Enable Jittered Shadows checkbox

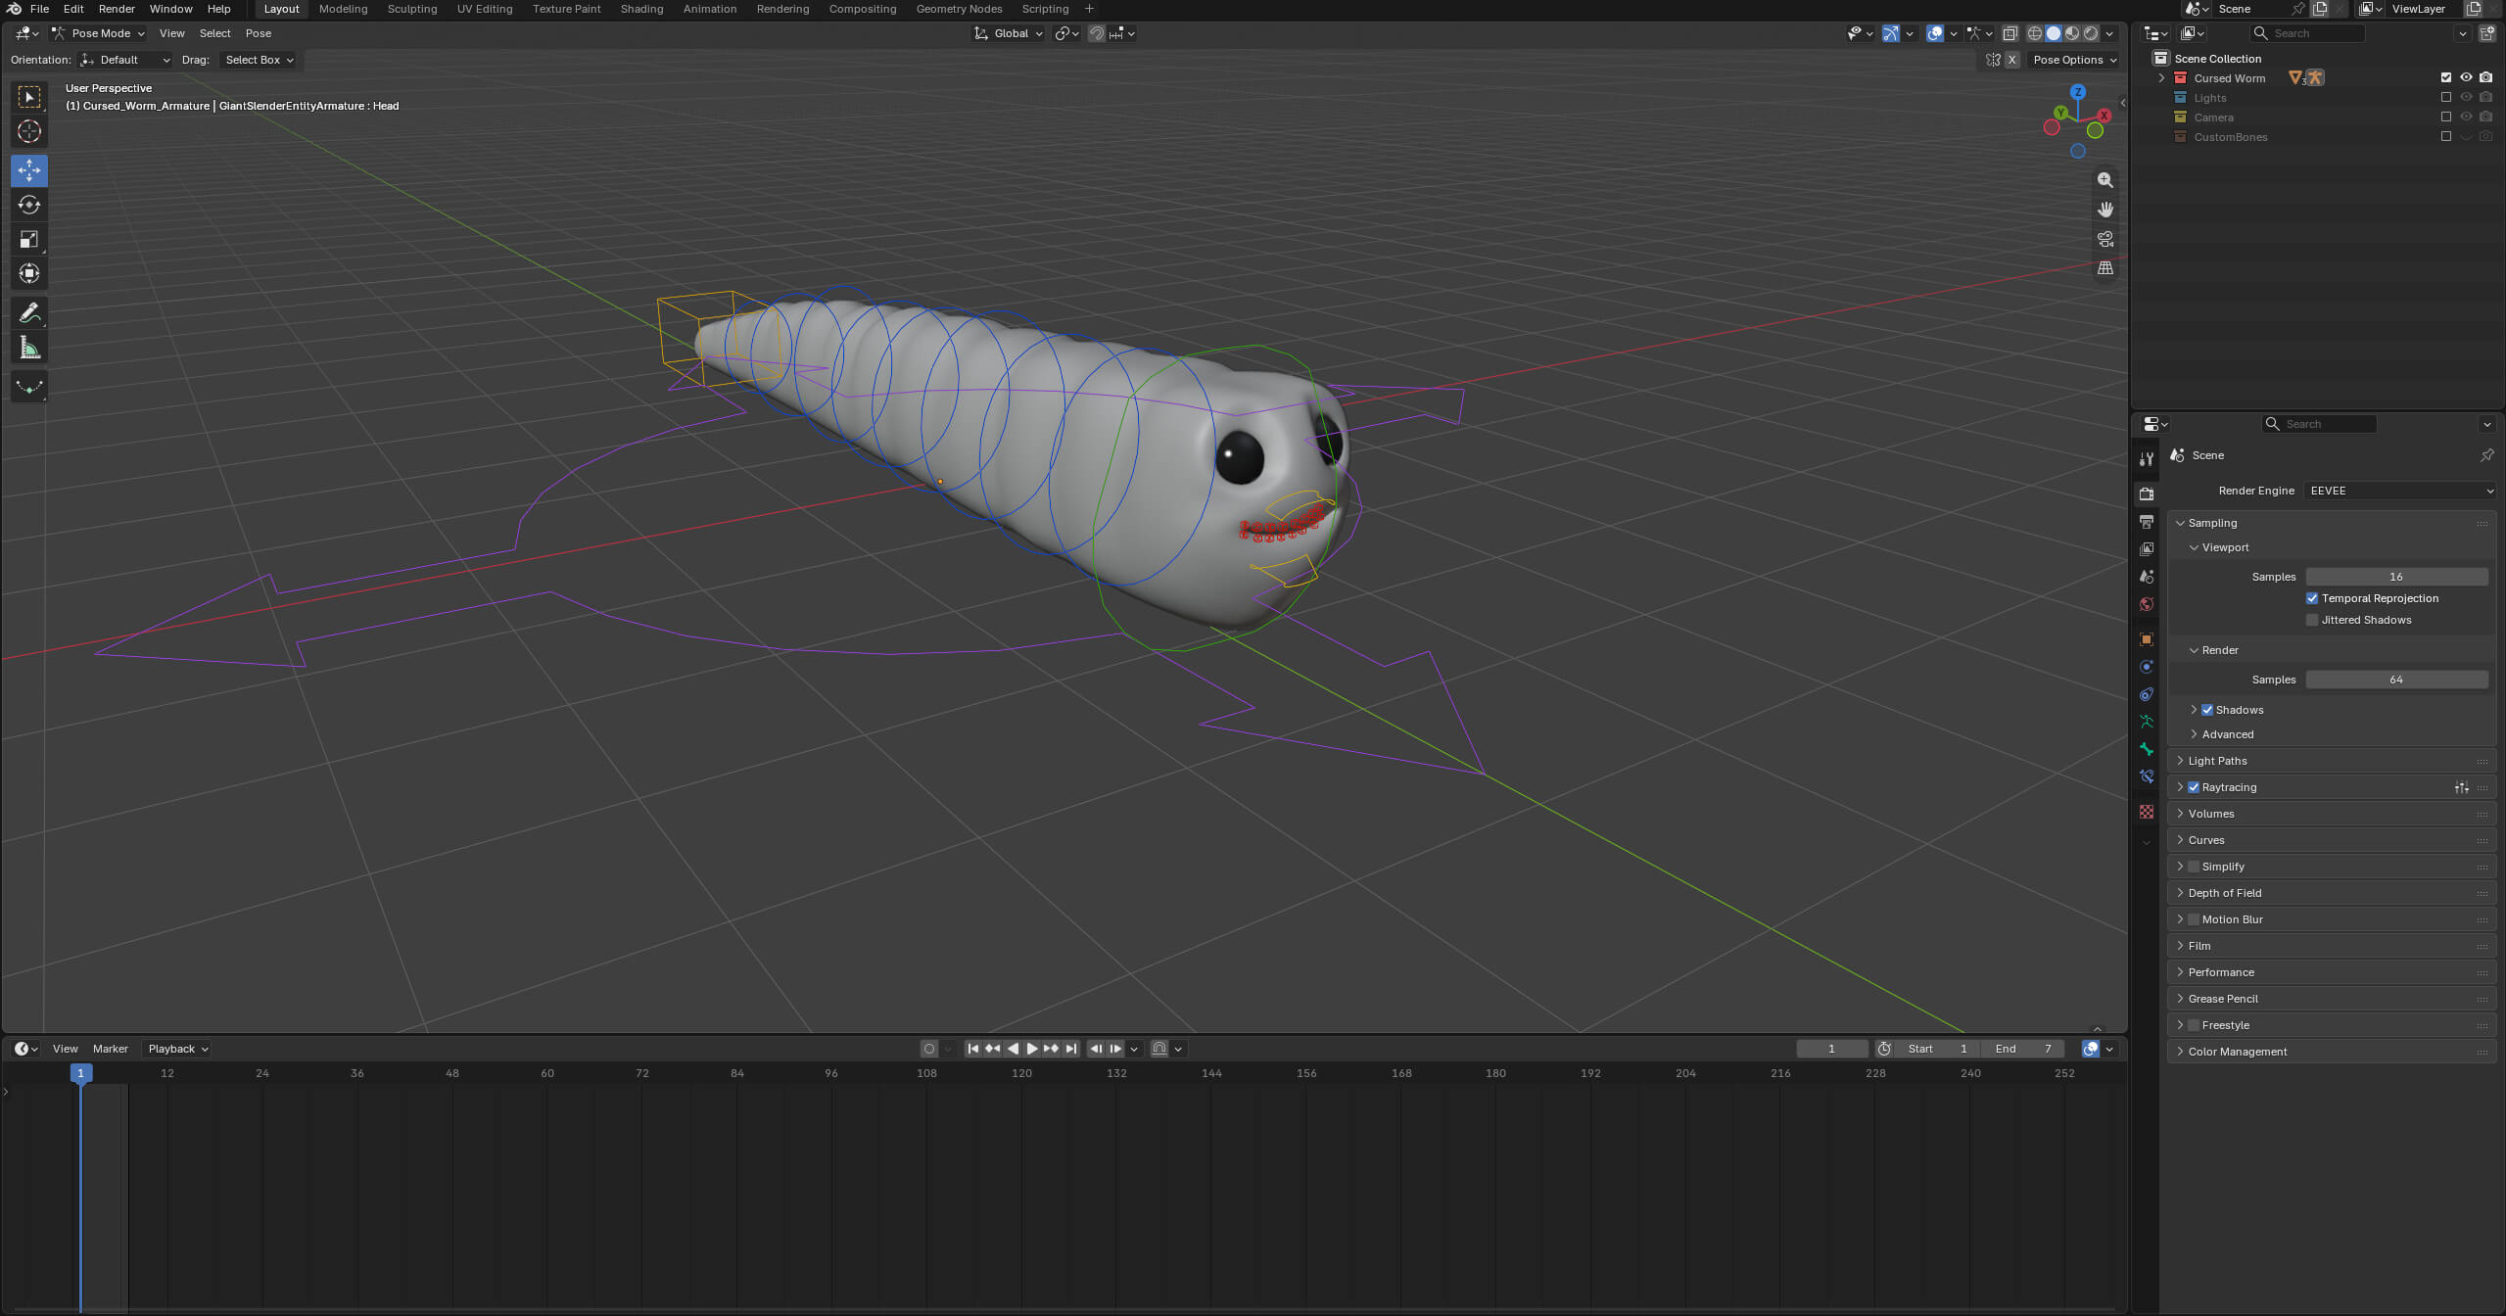(2312, 620)
